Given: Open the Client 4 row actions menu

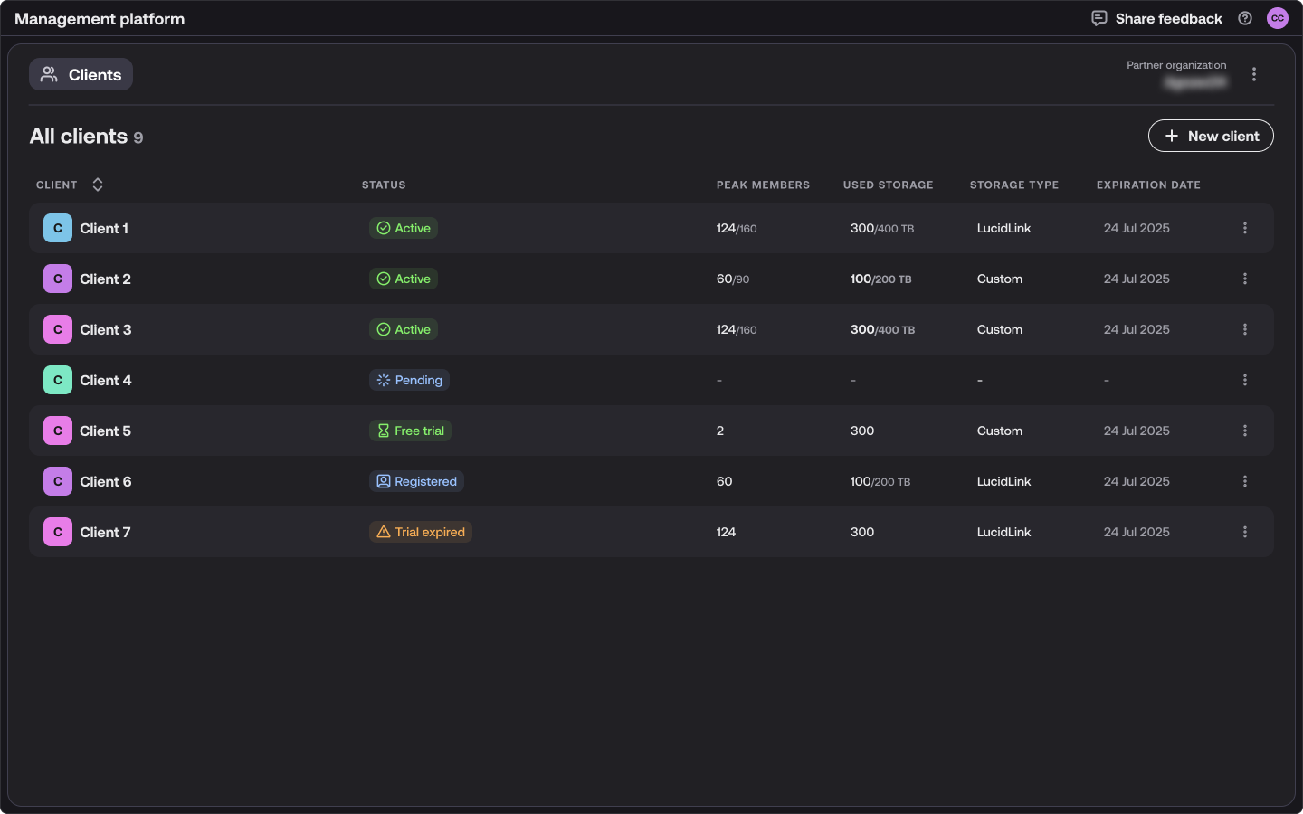Looking at the screenshot, I should [1245, 380].
